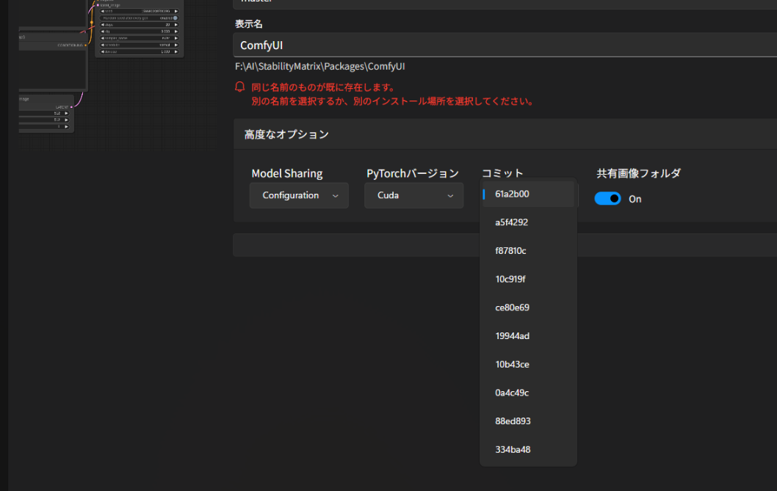
Task: Click the duplicate name error message
Action: tap(392, 94)
